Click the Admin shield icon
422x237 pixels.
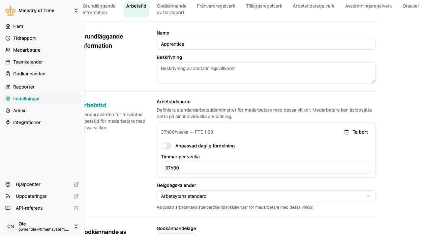[x=8, y=111]
